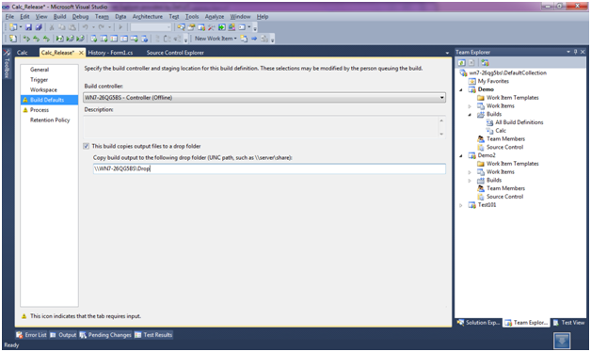Click Connect to Team Project icon
This screenshot has width=591, height=352.
[485, 62]
